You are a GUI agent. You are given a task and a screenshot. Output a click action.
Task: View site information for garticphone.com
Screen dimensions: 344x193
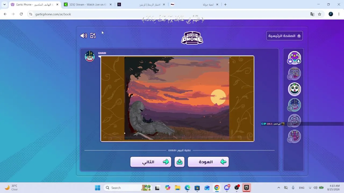tap(31, 14)
